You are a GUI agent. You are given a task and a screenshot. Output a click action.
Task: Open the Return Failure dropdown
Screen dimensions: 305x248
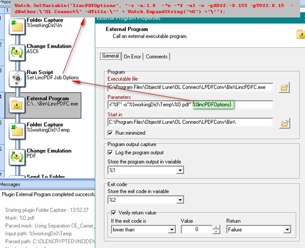click(287, 230)
